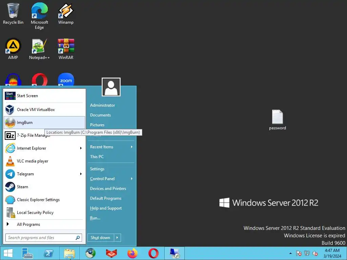The width and height of the screenshot is (347, 260).
Task: Open Help and Support
Action: (106, 208)
